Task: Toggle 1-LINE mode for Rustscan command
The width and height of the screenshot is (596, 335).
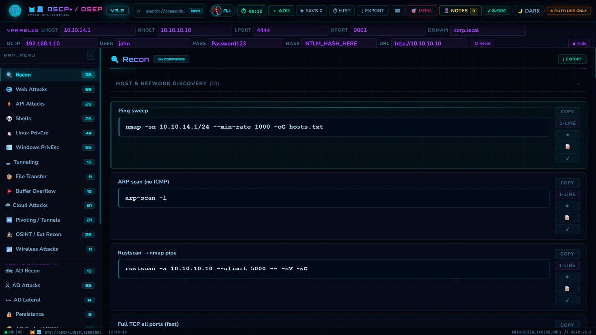Action: pyautogui.click(x=567, y=265)
